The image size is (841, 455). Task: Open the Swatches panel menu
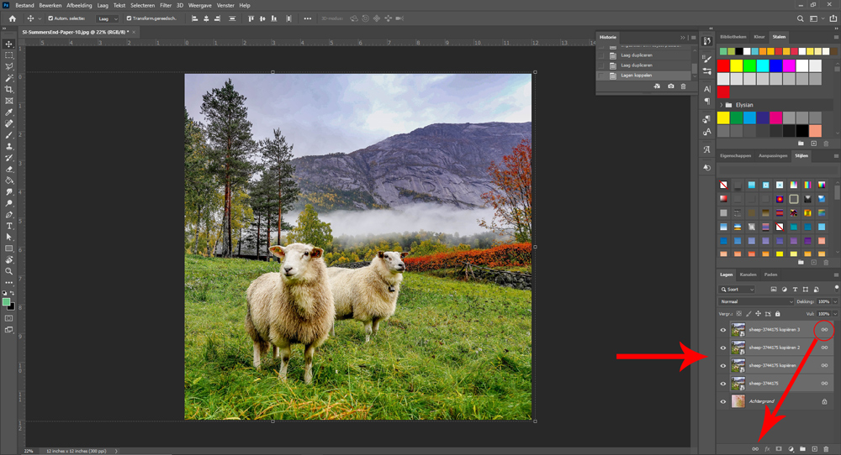836,37
